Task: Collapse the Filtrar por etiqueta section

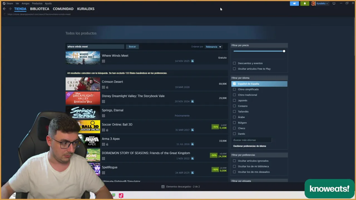Action: click(259, 181)
